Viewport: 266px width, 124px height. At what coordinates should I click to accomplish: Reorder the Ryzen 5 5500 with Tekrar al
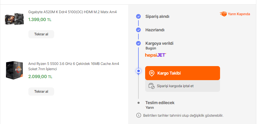coord(41,92)
